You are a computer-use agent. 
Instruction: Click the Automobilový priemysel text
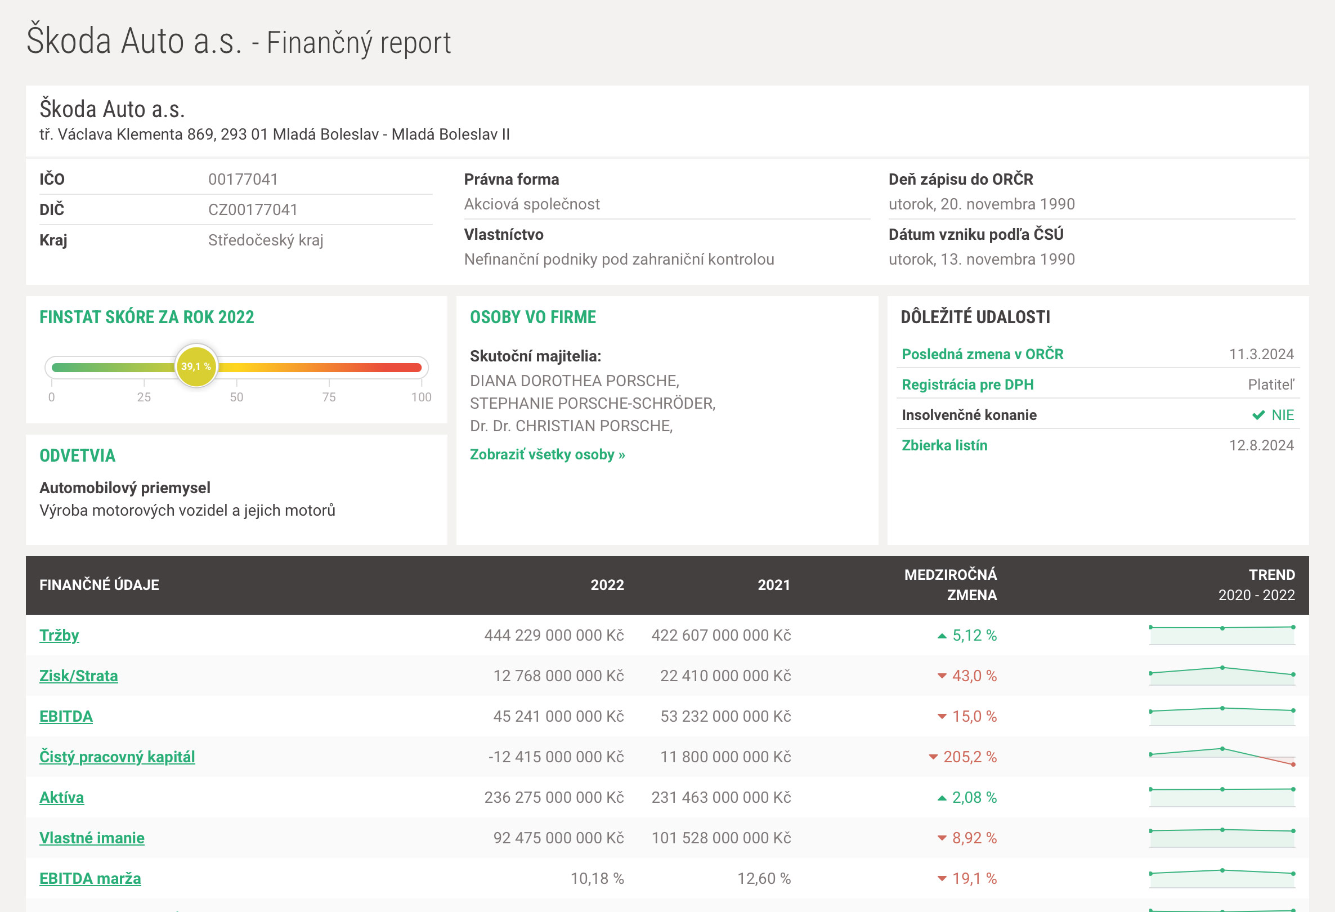pyautogui.click(x=124, y=488)
